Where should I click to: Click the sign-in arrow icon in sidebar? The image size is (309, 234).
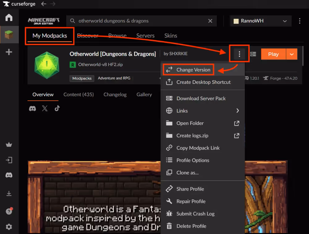(9, 160)
